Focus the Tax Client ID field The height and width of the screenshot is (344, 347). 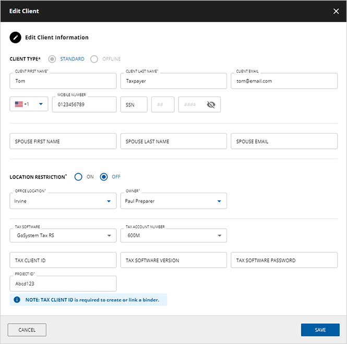(x=63, y=260)
